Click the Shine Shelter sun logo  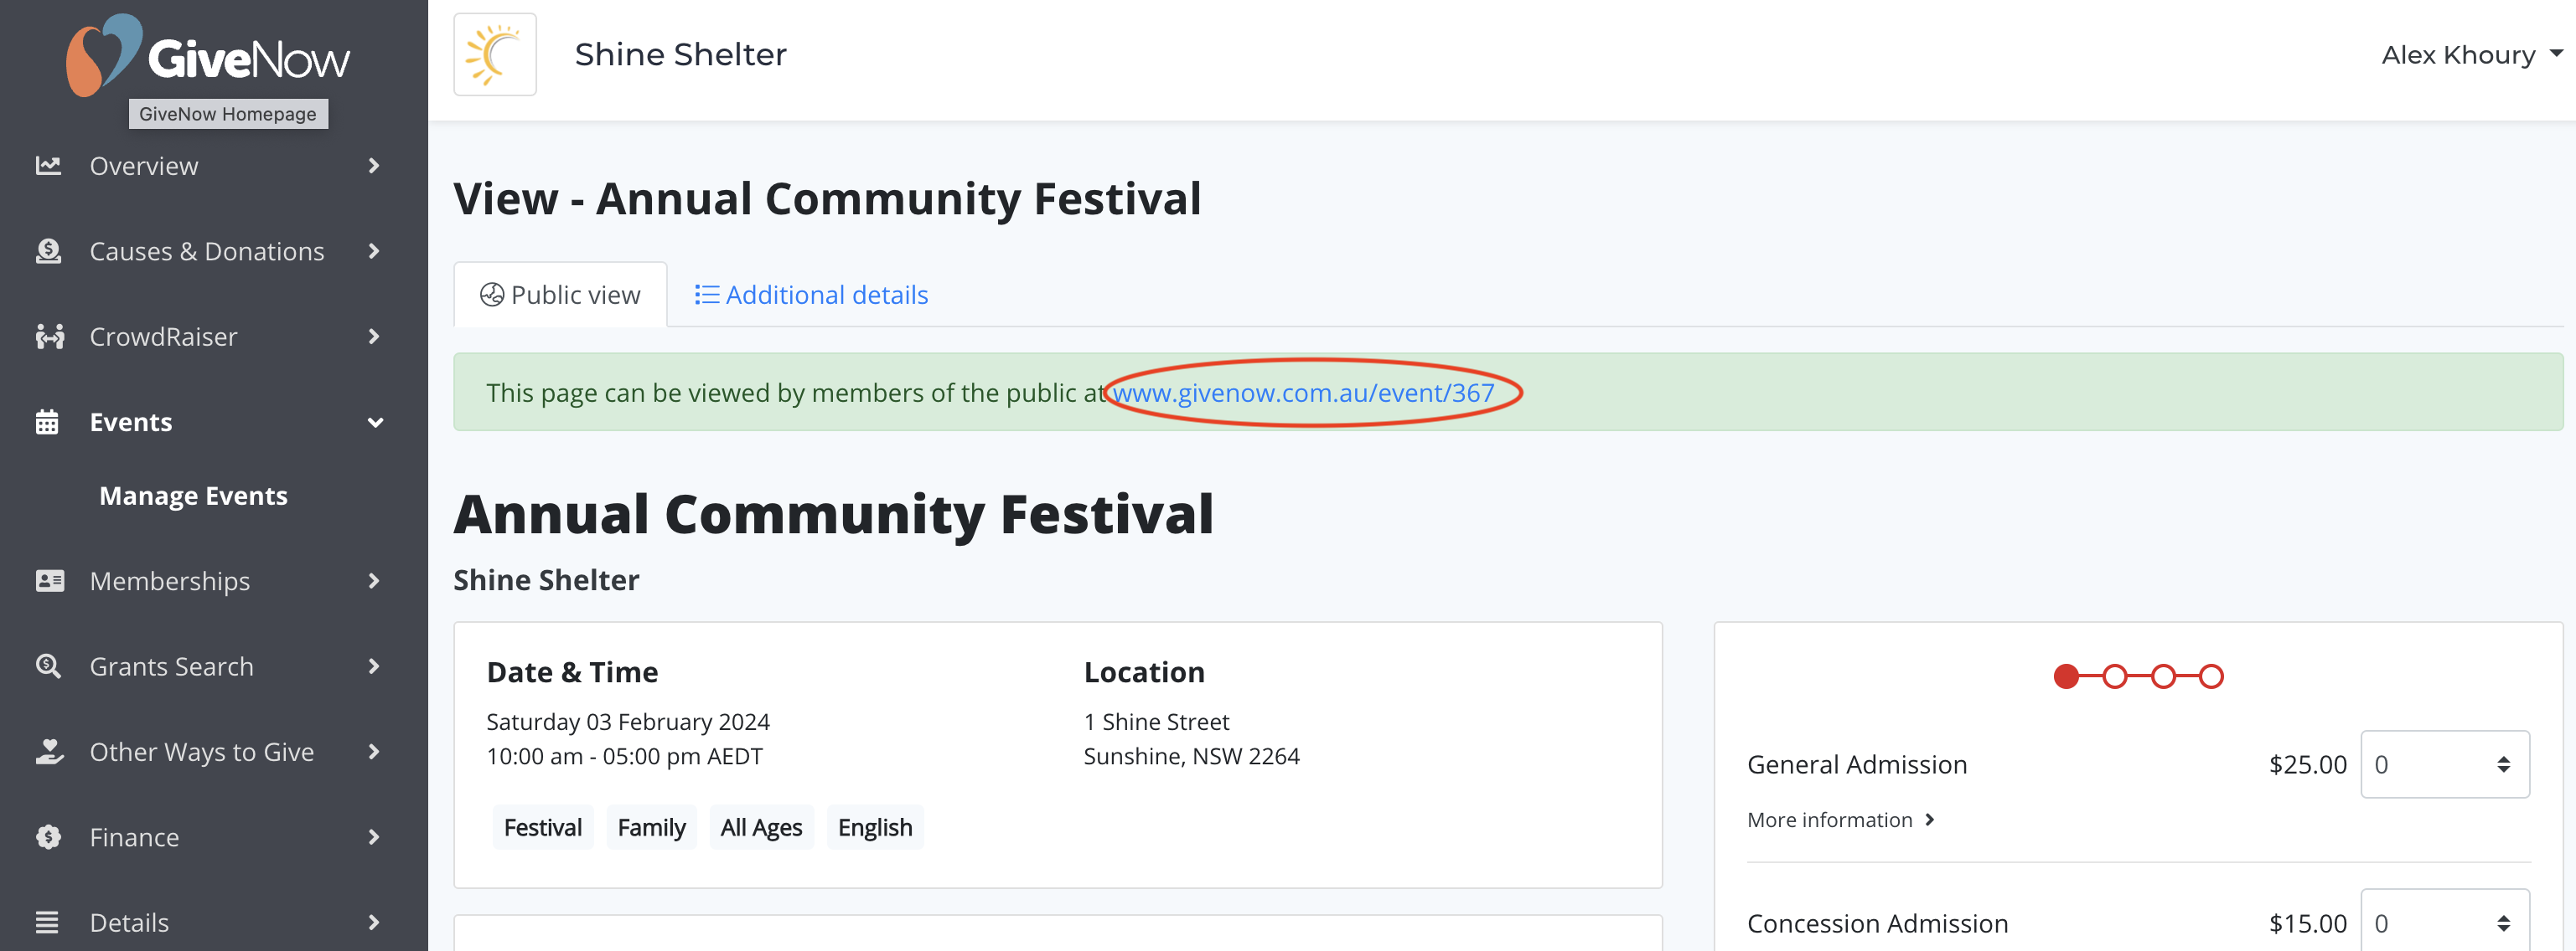[495, 54]
